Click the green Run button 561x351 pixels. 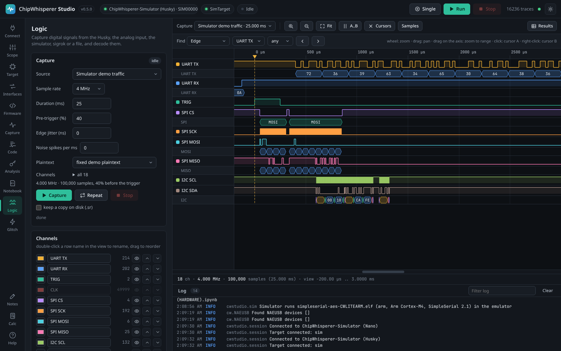(457, 9)
